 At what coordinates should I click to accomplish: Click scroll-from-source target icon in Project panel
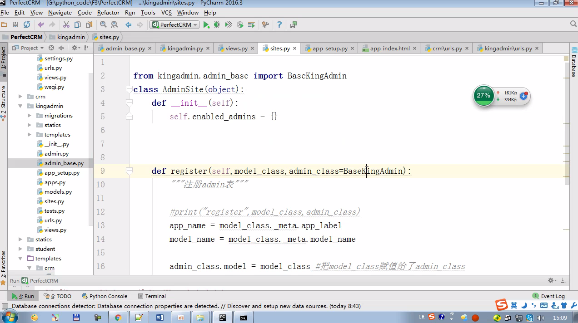point(51,48)
